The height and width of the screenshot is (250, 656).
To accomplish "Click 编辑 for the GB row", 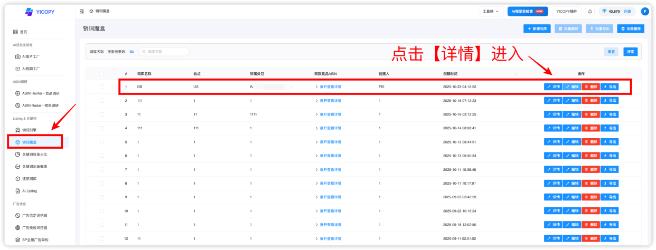I will (x=571, y=86).
